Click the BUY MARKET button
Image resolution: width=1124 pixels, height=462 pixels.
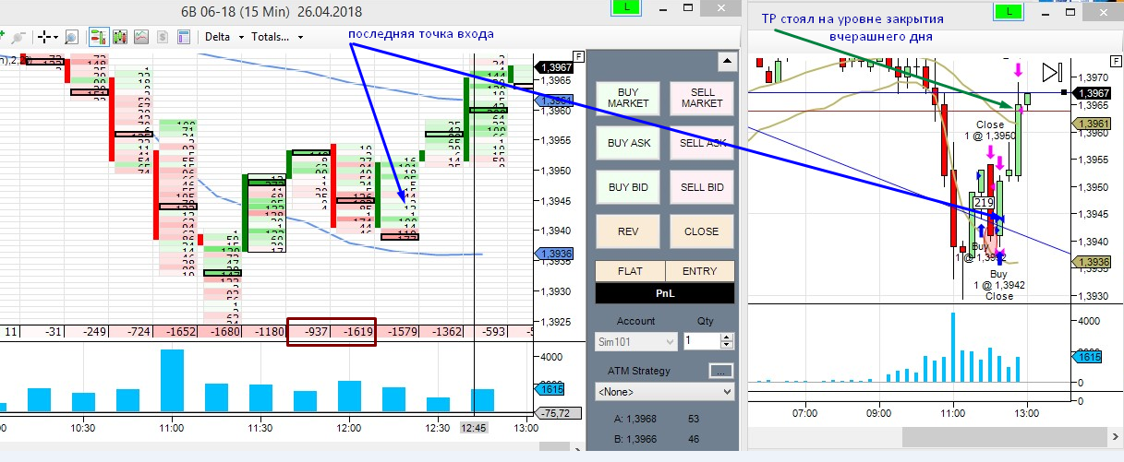[628, 98]
